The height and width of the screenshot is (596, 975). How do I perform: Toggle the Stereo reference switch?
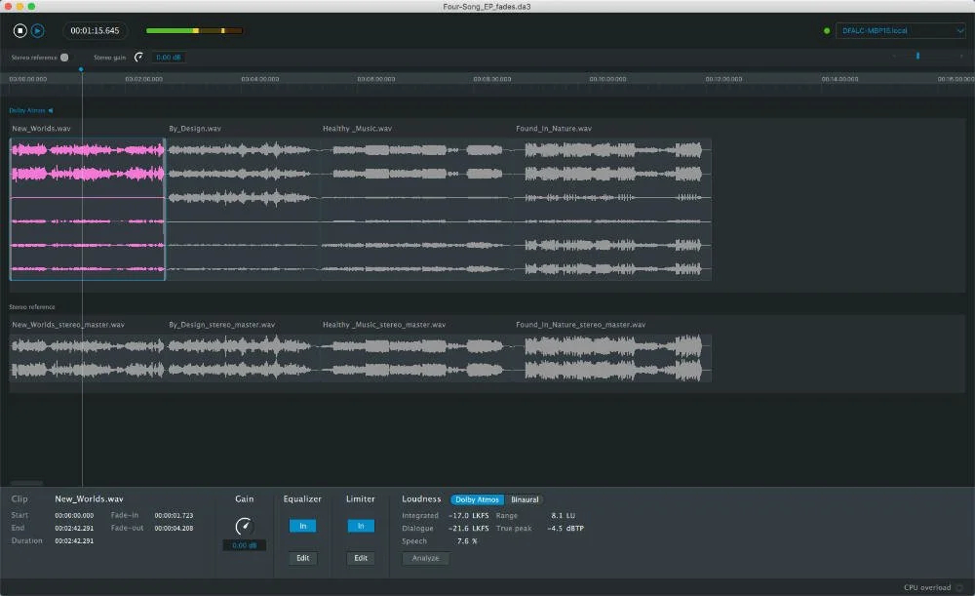(64, 58)
